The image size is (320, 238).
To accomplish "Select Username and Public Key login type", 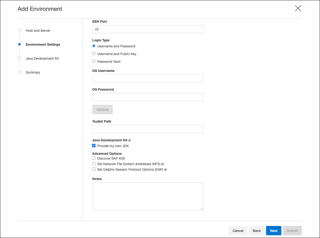I will [x=94, y=54].
